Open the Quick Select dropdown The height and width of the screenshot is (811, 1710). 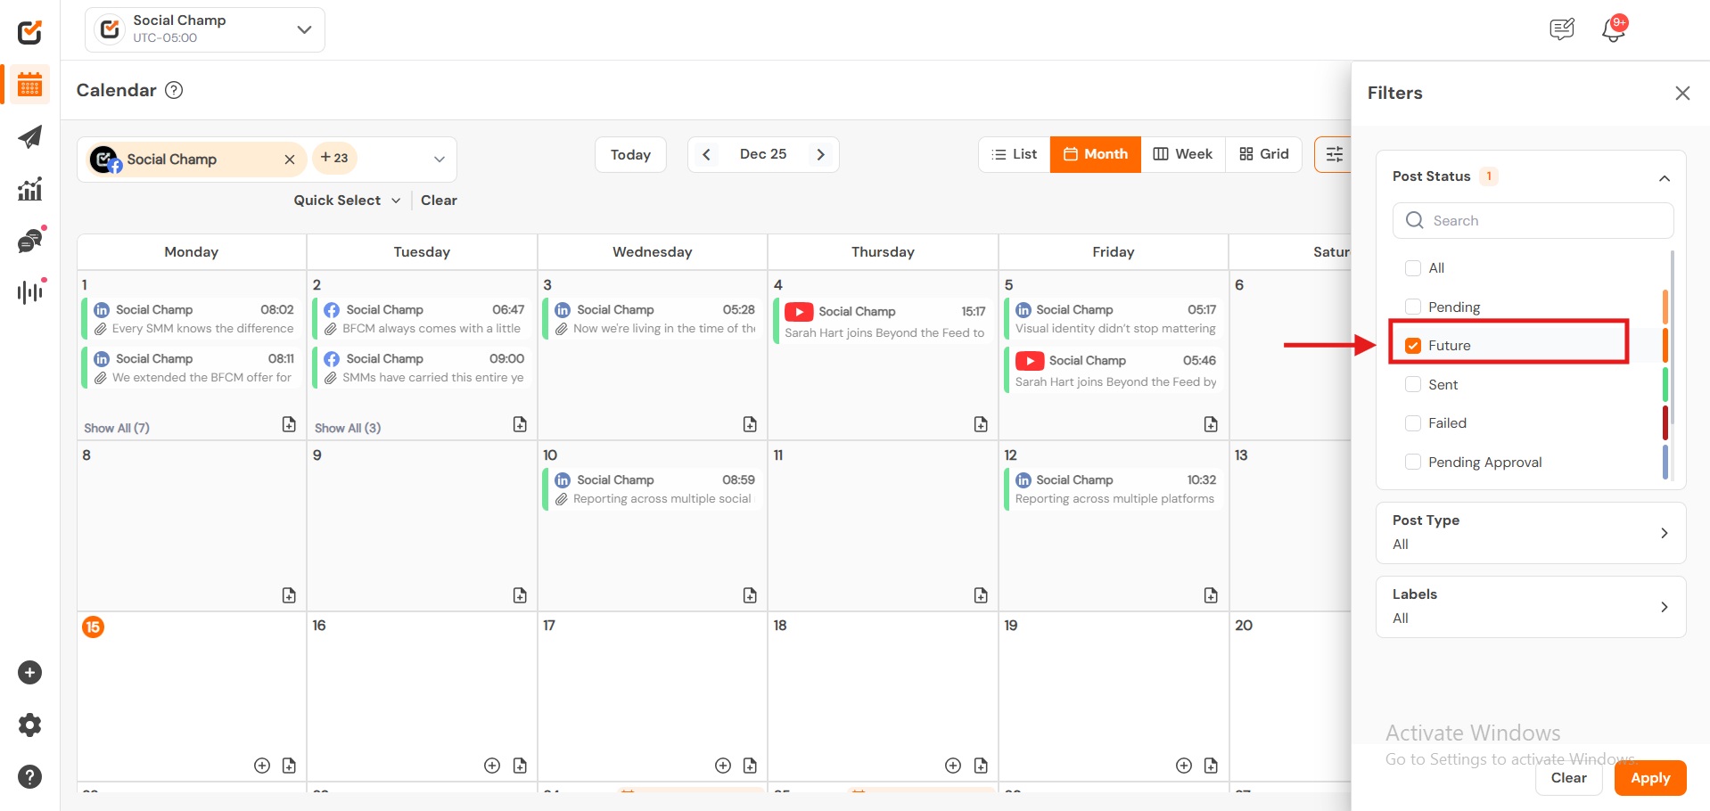(347, 201)
